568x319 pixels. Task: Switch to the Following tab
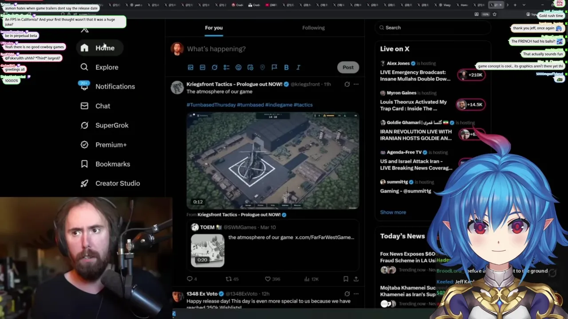(x=313, y=27)
